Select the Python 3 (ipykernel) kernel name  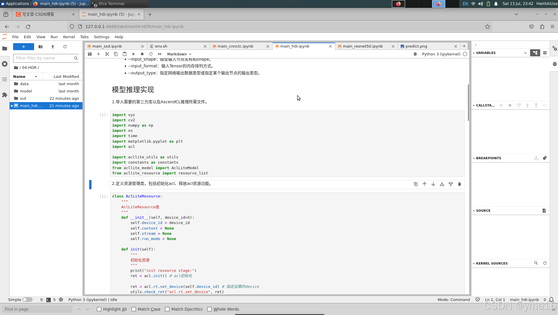pyautogui.click(x=441, y=54)
